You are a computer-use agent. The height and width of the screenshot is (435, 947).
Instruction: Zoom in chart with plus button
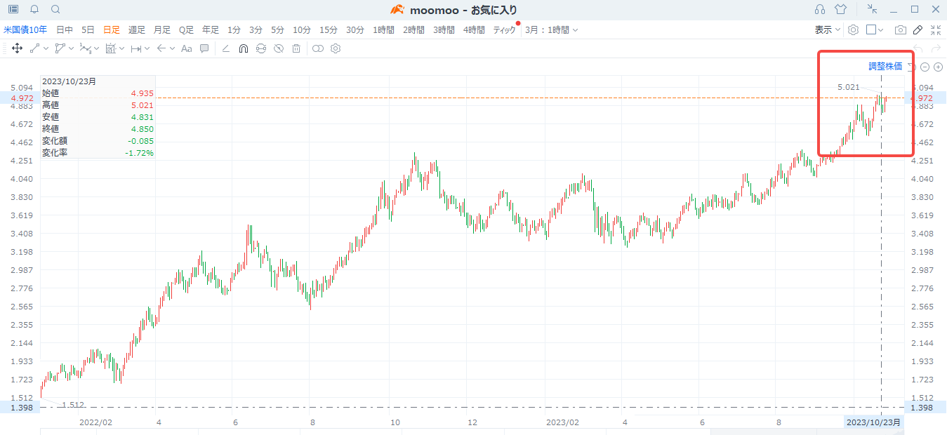(x=938, y=67)
